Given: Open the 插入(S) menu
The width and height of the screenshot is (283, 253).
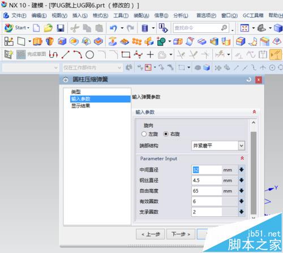Looking at the screenshot, I should [x=80, y=15].
